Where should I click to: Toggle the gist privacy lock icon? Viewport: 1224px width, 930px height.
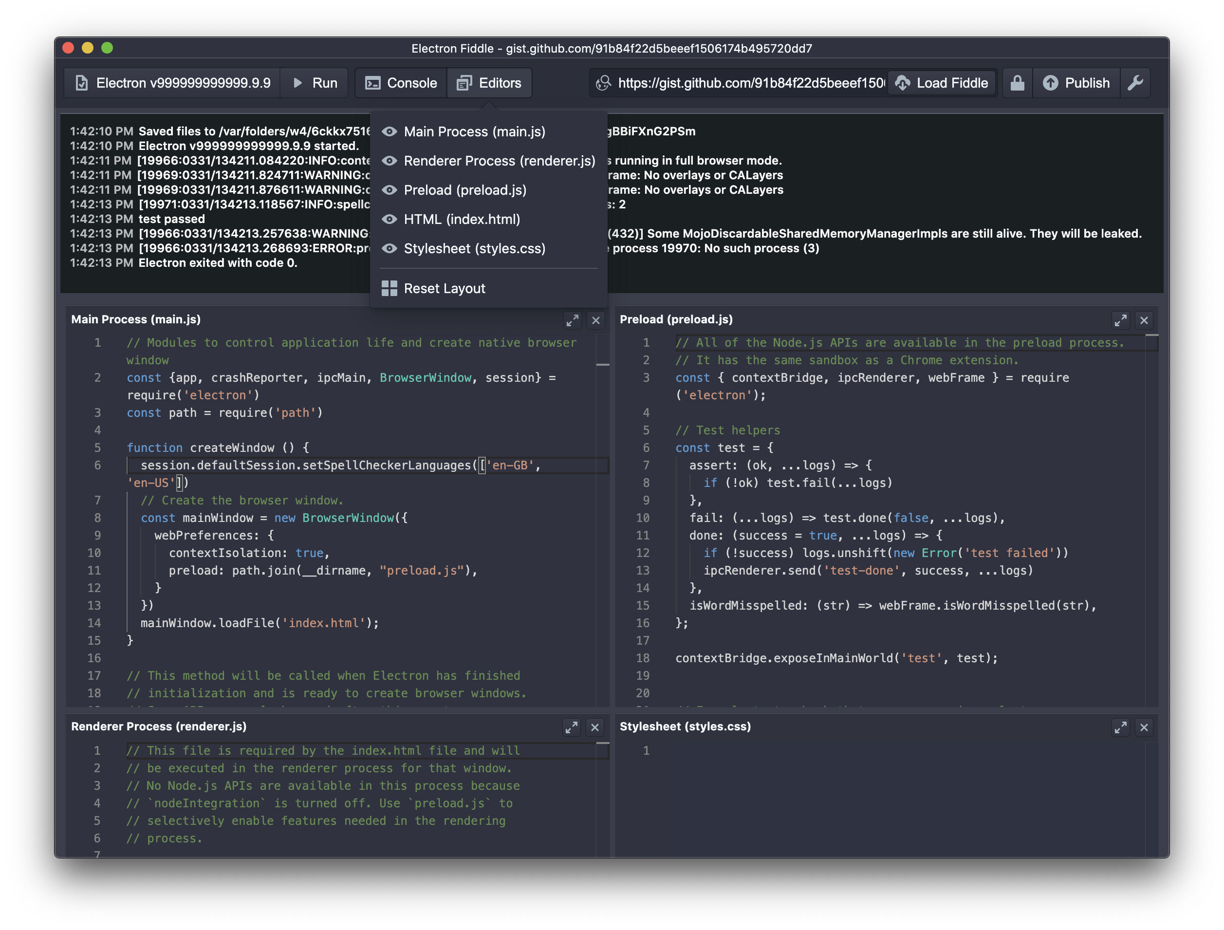(1017, 82)
